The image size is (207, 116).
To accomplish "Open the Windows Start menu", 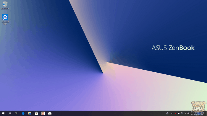I will [x=3, y=113].
